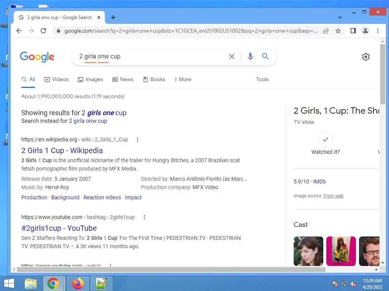The width and height of the screenshot is (389, 291).
Task: Click horizontal scrollbar right arrow
Action: pyautogui.click(x=376, y=269)
